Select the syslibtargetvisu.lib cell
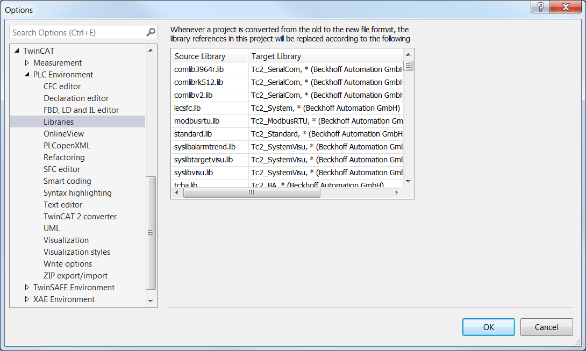The image size is (586, 351). pos(210,160)
